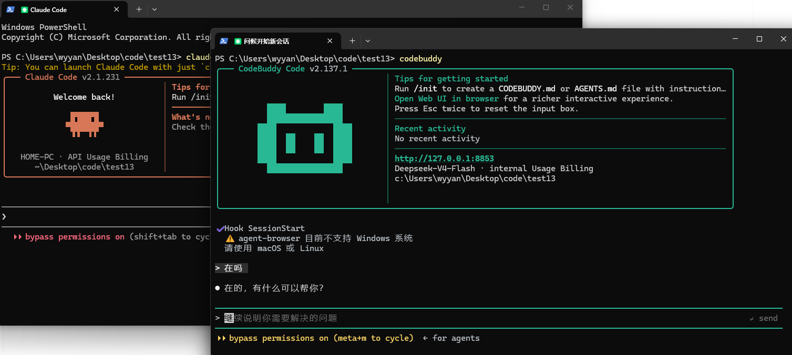Select the Claude Code tab in back window
792x355 pixels.
(65, 9)
